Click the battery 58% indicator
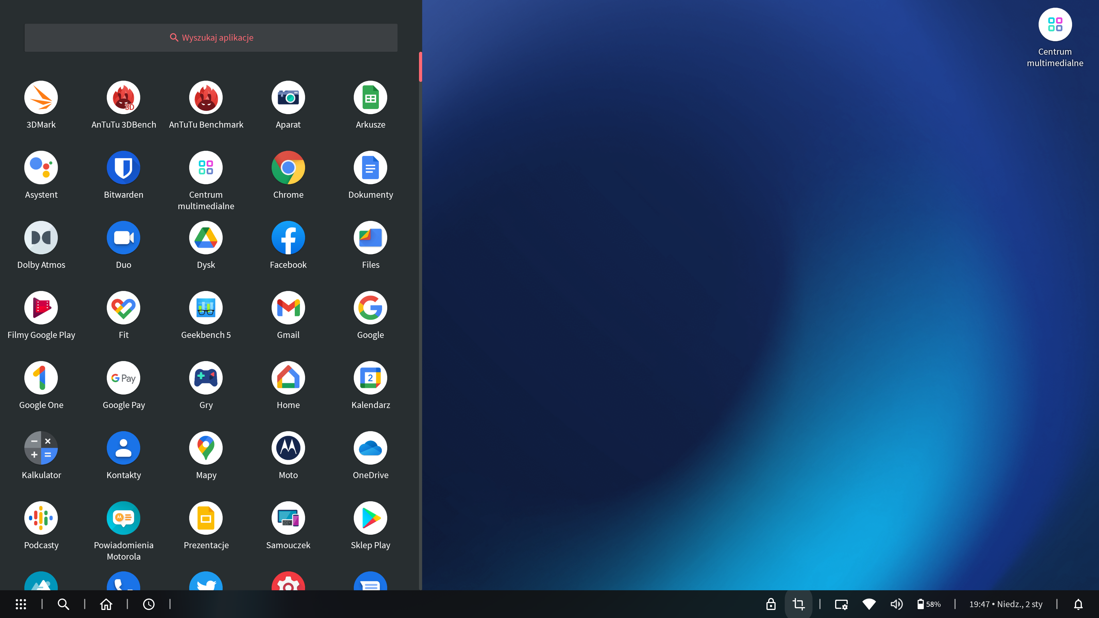This screenshot has width=1099, height=618. click(x=929, y=604)
